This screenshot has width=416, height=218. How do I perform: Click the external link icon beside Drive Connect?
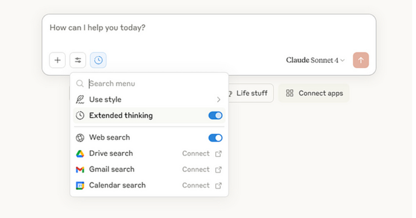pos(218,154)
